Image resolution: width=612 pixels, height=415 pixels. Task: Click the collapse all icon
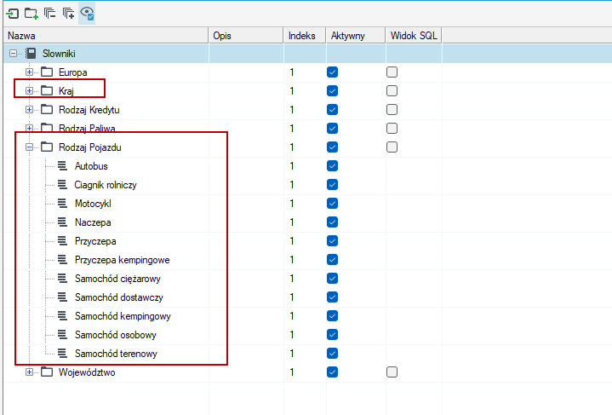49,14
